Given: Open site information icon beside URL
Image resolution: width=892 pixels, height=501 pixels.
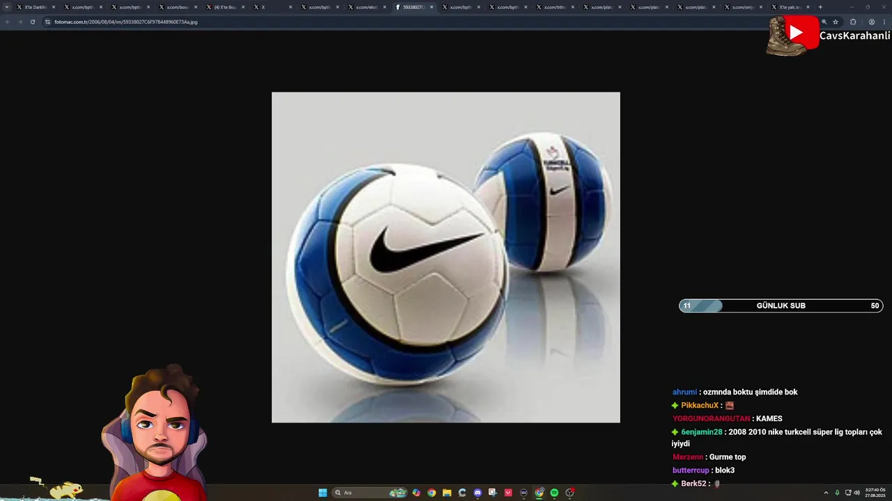Looking at the screenshot, I should click(47, 22).
